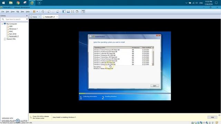This screenshot has height=124, width=221.
Task: Close the Techcraft's 7 tab
Action: (57, 17)
